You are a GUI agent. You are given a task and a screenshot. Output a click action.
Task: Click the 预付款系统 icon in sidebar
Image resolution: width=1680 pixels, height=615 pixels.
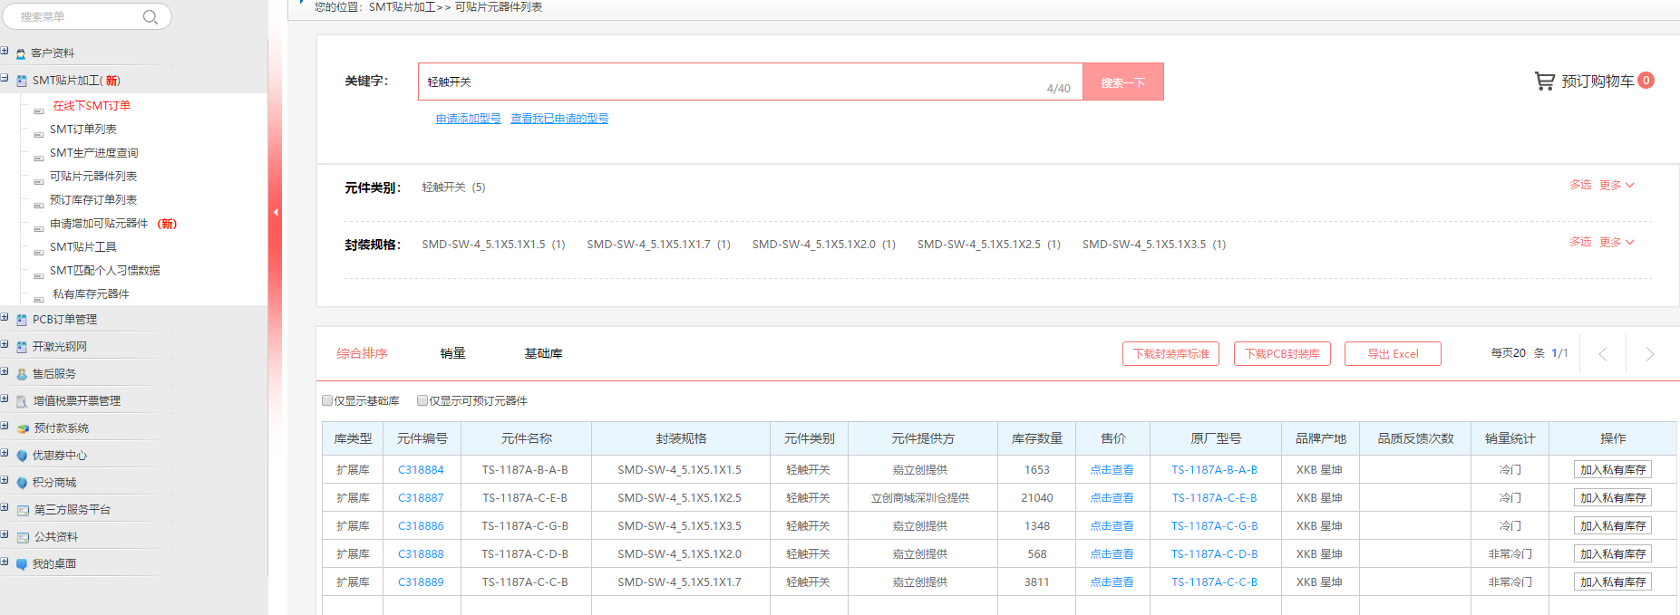(23, 428)
